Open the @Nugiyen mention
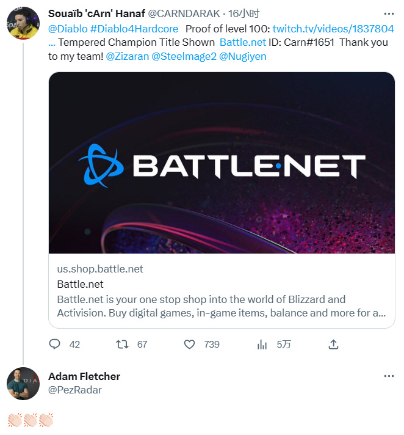This screenshot has height=435, width=404. pyautogui.click(x=243, y=56)
